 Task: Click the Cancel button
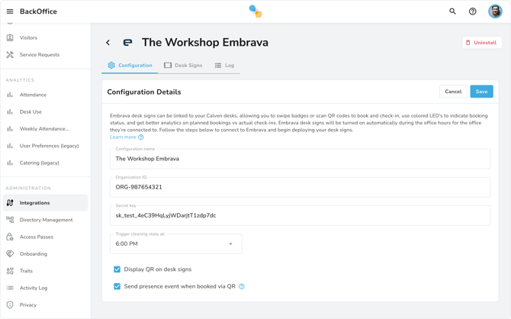coord(453,92)
